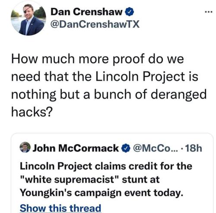Click John McCormack's verified checkmark badge
This screenshot has width=216, height=213.
pyautogui.click(x=126, y=148)
